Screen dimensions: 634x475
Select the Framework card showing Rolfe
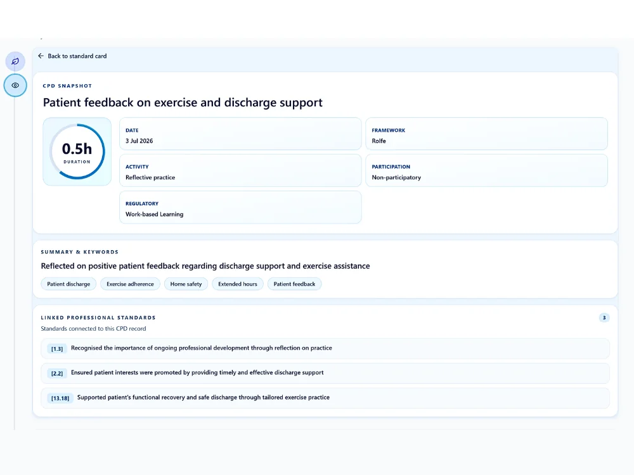tap(486, 134)
